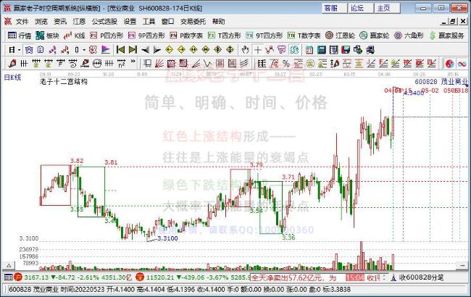Screen dimensions: 471x297
Task: Open the 浏览 menu
Action: click(x=41, y=21)
